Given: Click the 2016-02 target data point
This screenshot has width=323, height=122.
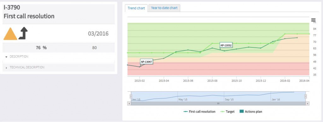Looking at the screenshot, I should tap(285, 34).
